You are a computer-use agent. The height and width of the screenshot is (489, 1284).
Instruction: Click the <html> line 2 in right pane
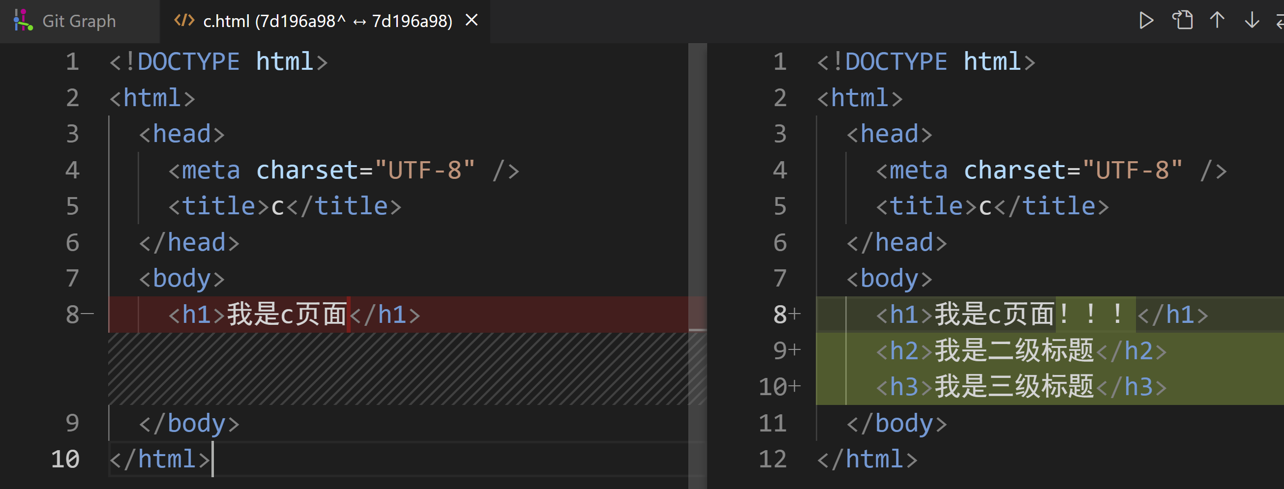coord(859,98)
